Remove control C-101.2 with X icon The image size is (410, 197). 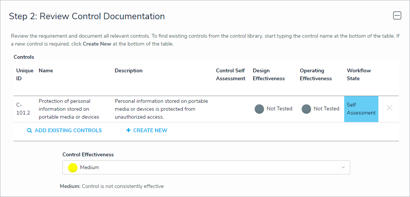389,108
